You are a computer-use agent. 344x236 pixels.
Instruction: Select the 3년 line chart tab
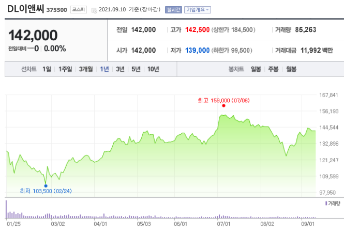point(120,69)
